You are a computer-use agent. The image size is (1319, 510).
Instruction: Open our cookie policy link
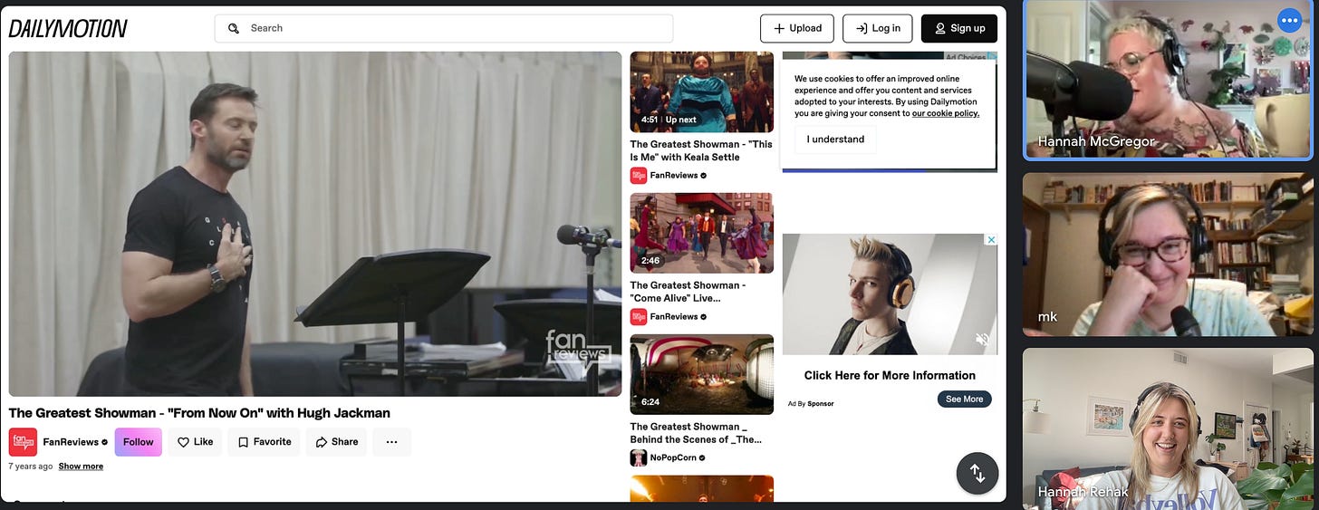pos(946,114)
